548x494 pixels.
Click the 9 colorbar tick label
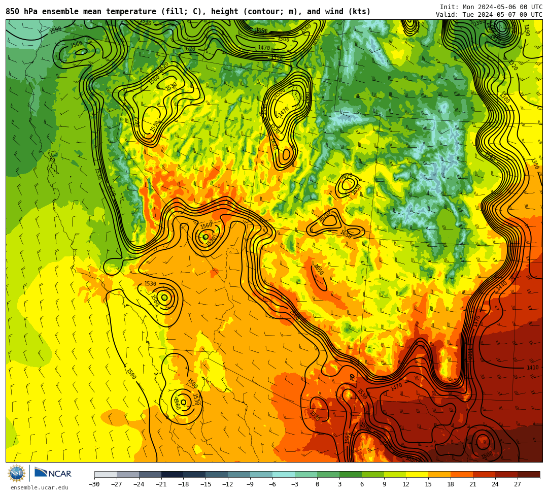click(384, 484)
